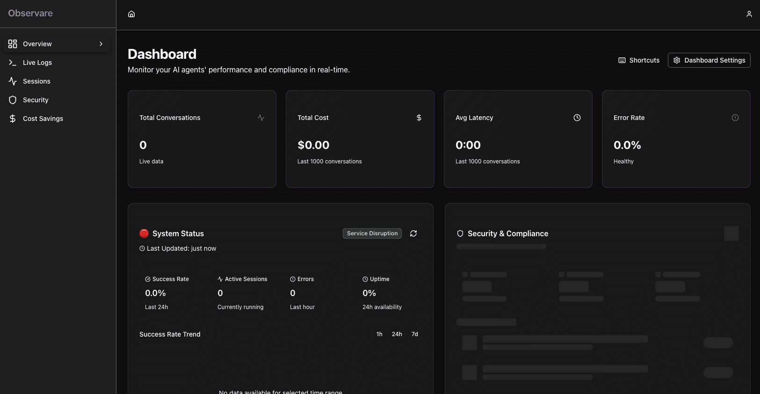Click the red System Status indicator

point(144,233)
